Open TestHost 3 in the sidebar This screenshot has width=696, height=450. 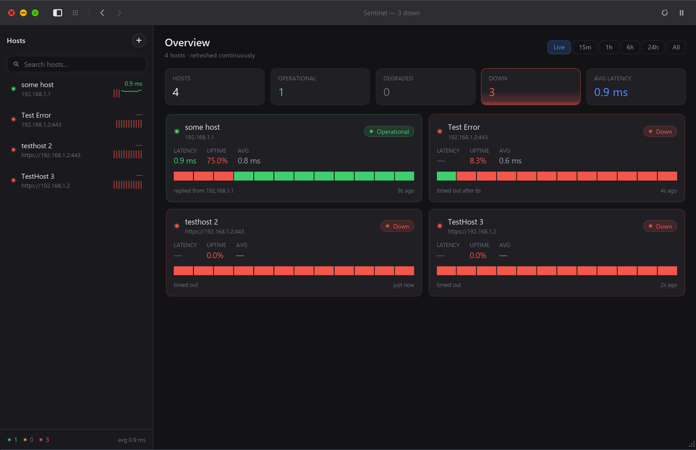[x=76, y=181]
